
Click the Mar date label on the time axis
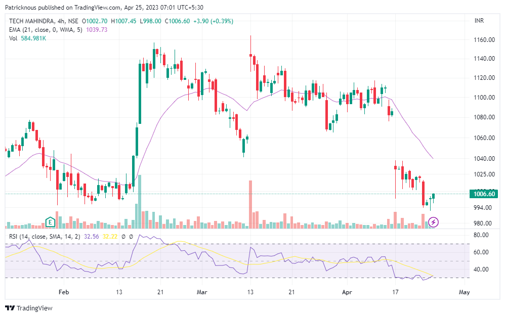[x=201, y=292]
